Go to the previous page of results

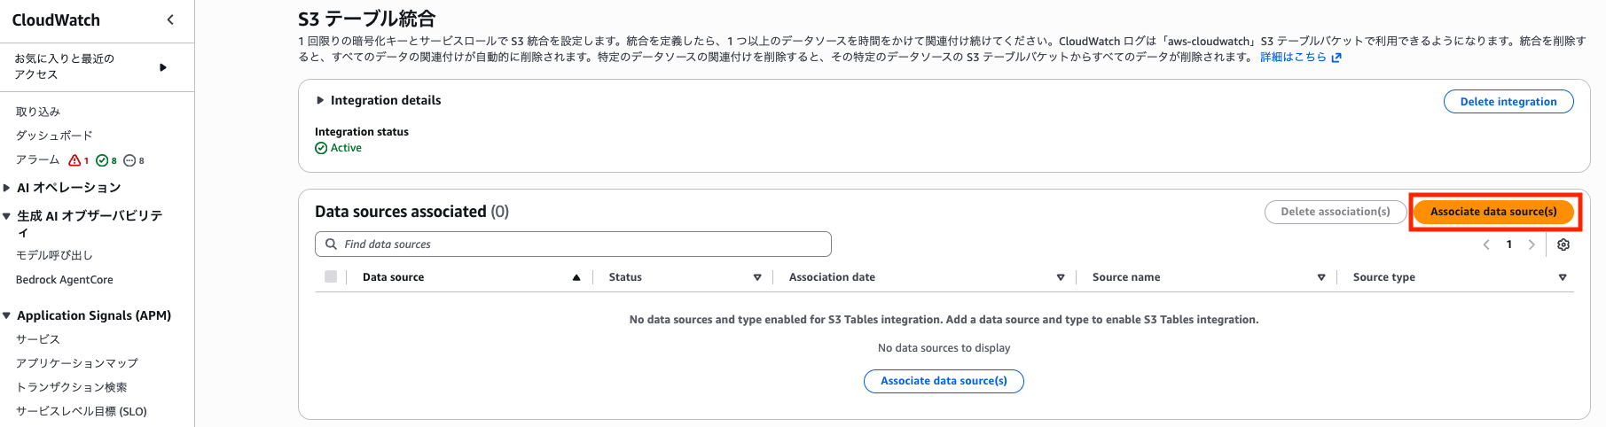click(1486, 245)
